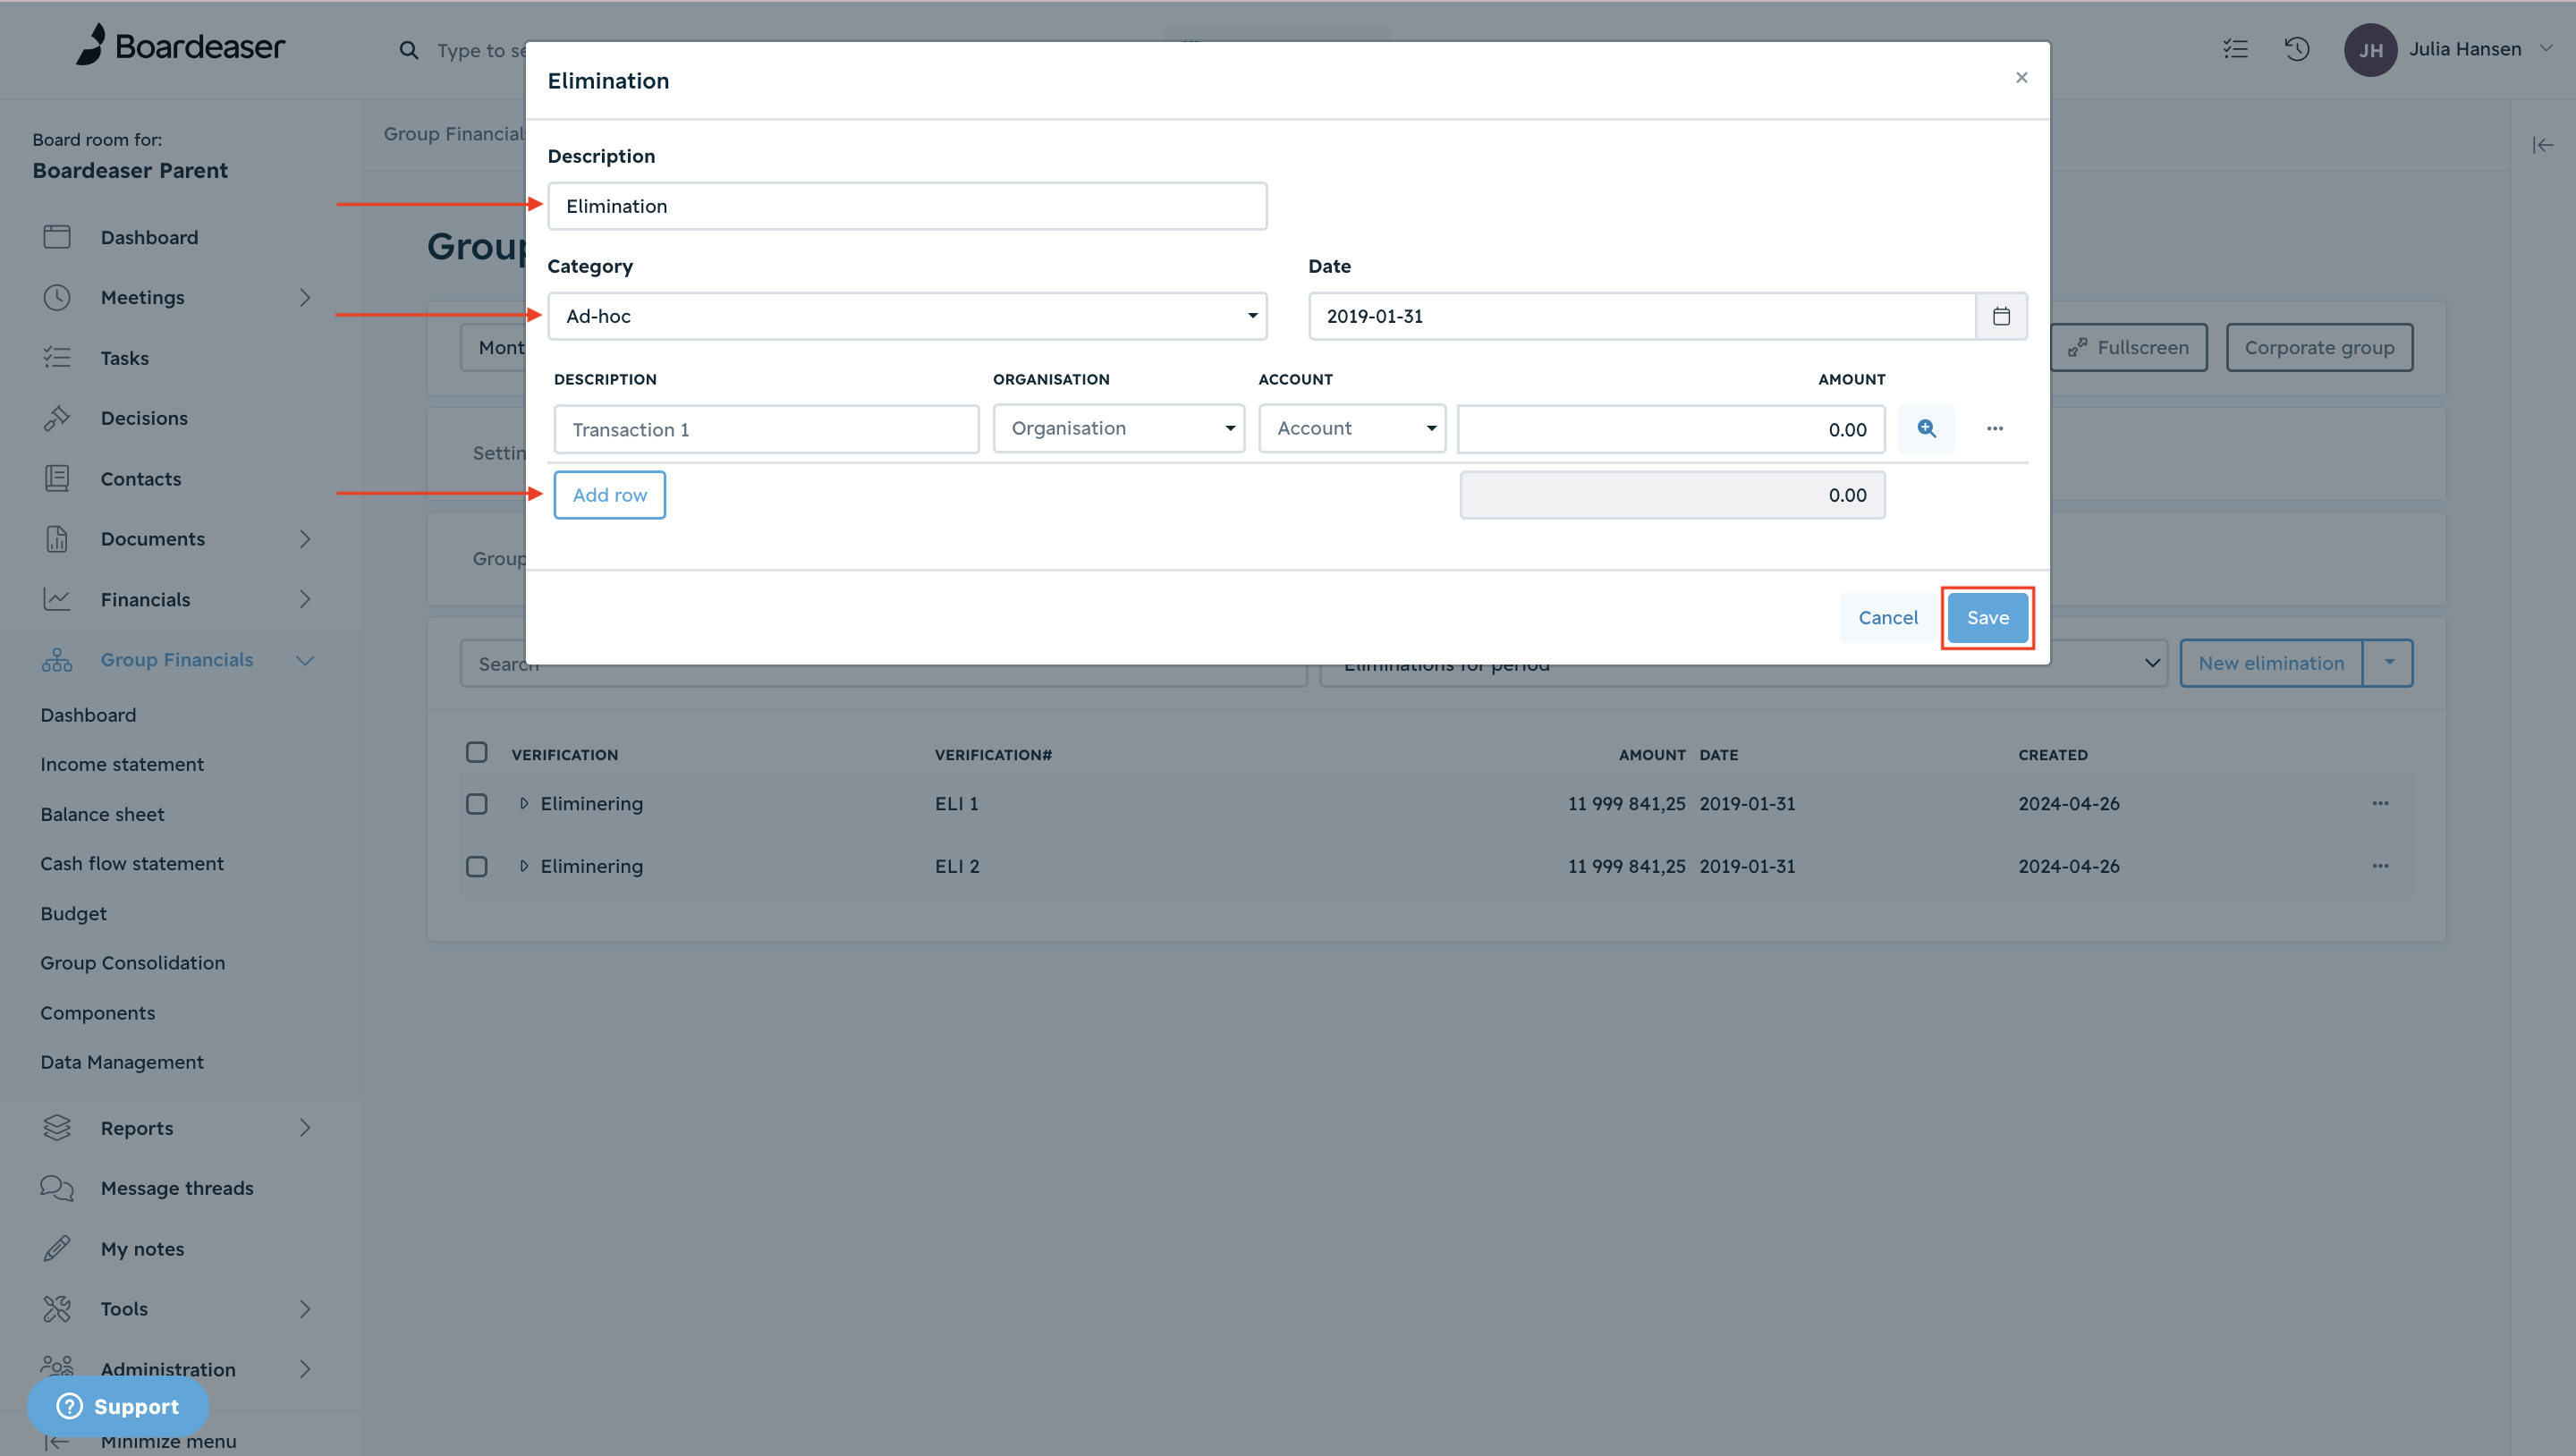
Task: Click the Financials chart icon
Action: 57,599
